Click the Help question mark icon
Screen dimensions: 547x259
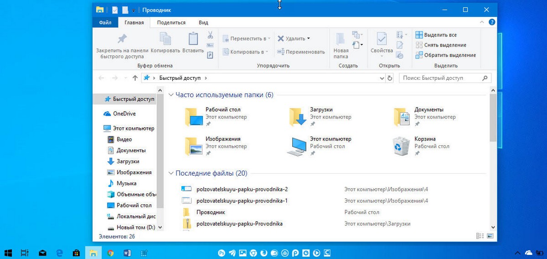point(492,22)
